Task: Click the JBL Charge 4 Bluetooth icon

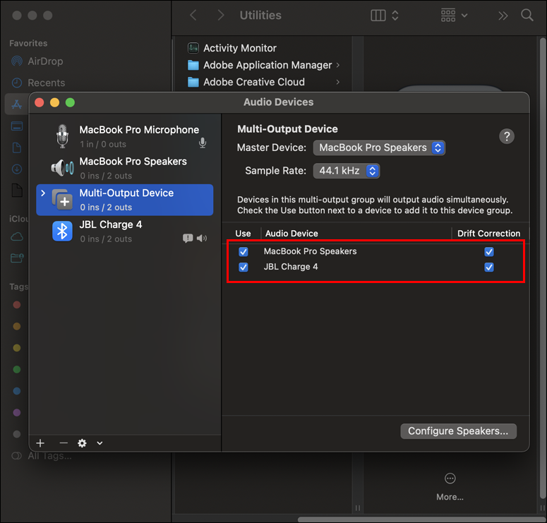Action: pyautogui.click(x=62, y=231)
